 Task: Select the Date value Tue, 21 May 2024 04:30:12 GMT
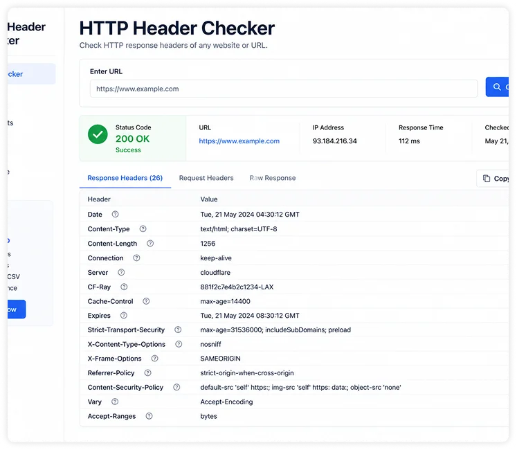250,215
